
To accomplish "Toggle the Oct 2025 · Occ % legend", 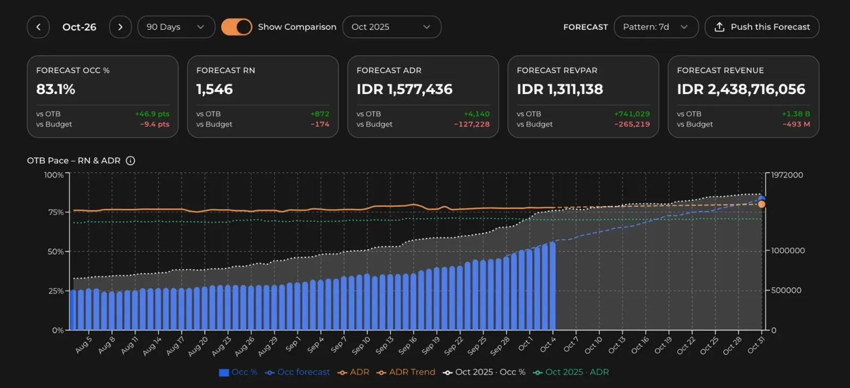I will click(x=484, y=372).
